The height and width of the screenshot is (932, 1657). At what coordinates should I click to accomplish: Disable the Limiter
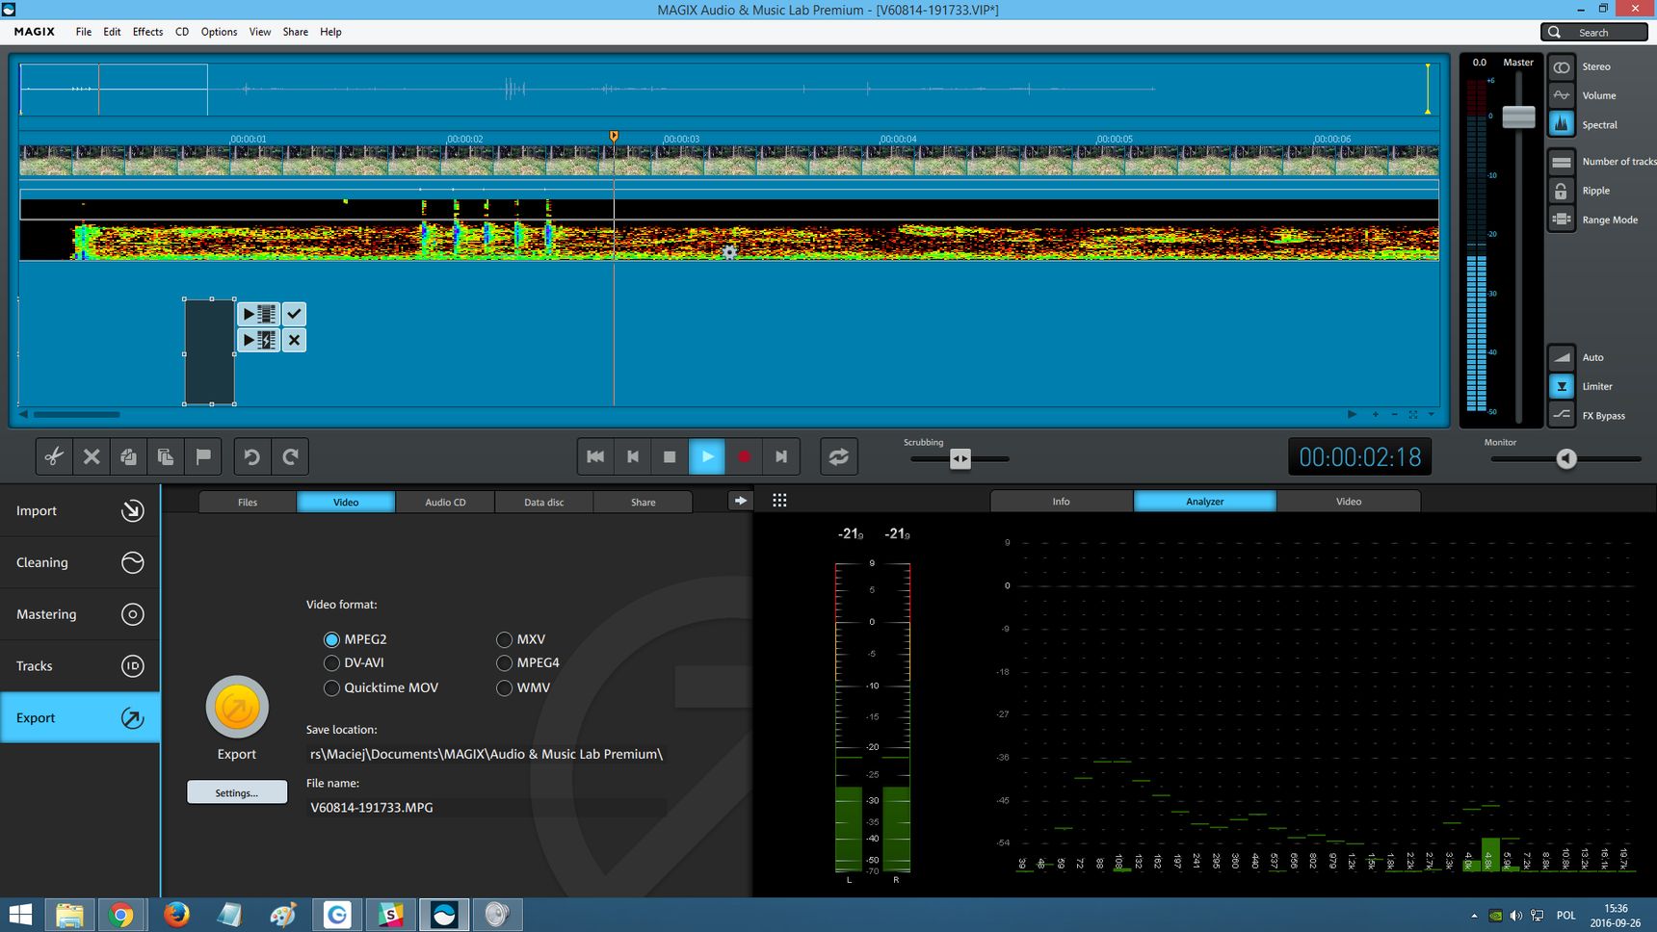[1562, 386]
